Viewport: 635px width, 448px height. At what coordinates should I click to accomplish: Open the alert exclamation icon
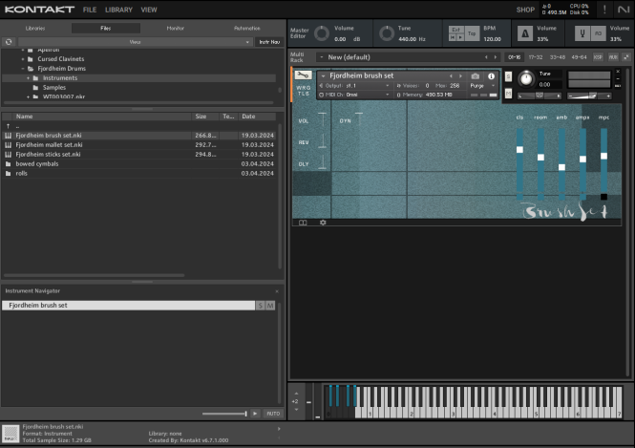coord(604,10)
